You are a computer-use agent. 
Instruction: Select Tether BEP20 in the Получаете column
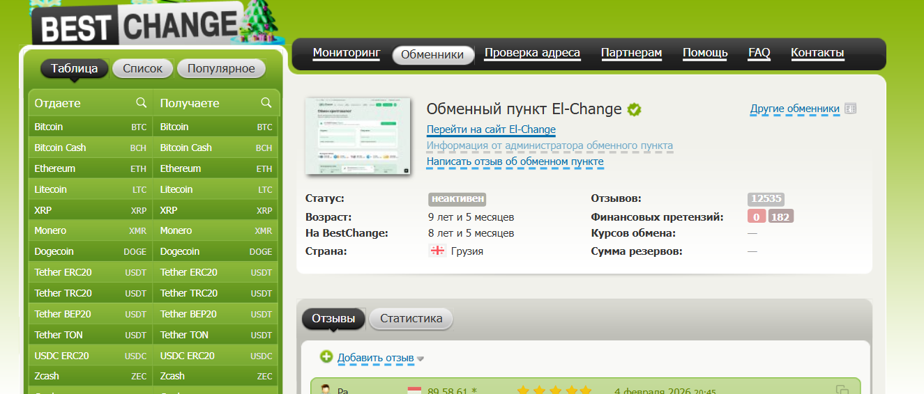pos(215,314)
